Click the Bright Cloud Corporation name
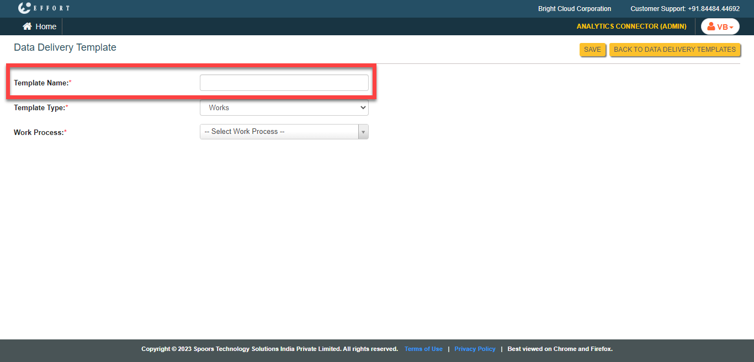 point(575,9)
